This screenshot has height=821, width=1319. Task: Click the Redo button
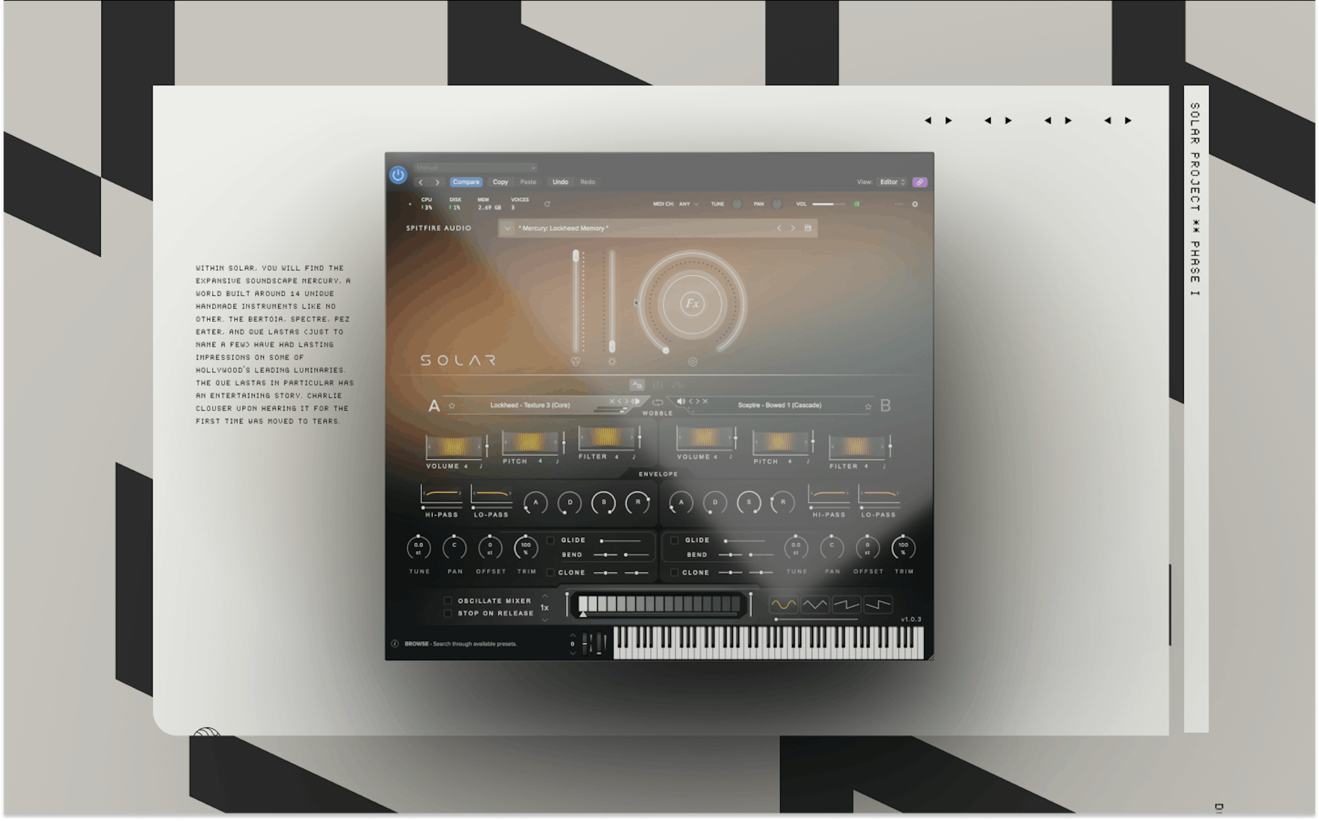[x=588, y=182]
